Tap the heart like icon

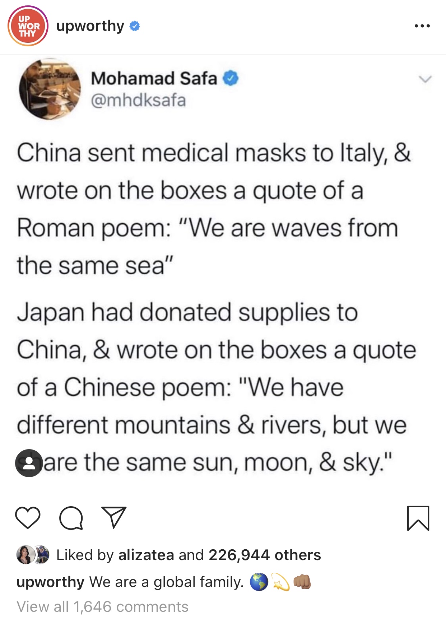click(28, 518)
